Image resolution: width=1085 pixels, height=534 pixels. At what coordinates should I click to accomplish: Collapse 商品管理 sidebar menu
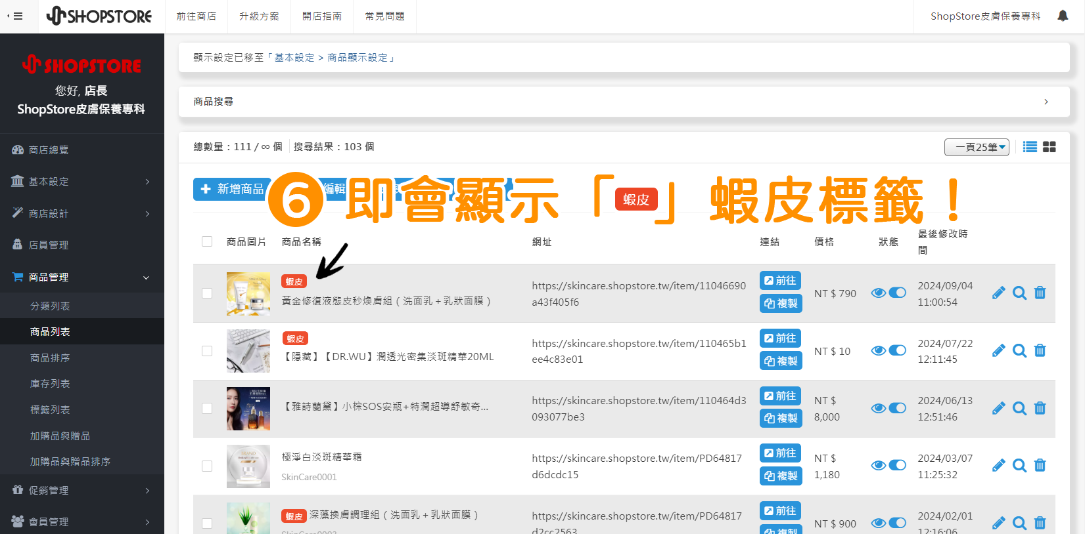point(82,277)
